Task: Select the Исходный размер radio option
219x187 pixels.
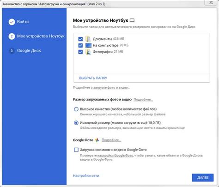Action: 76,123
